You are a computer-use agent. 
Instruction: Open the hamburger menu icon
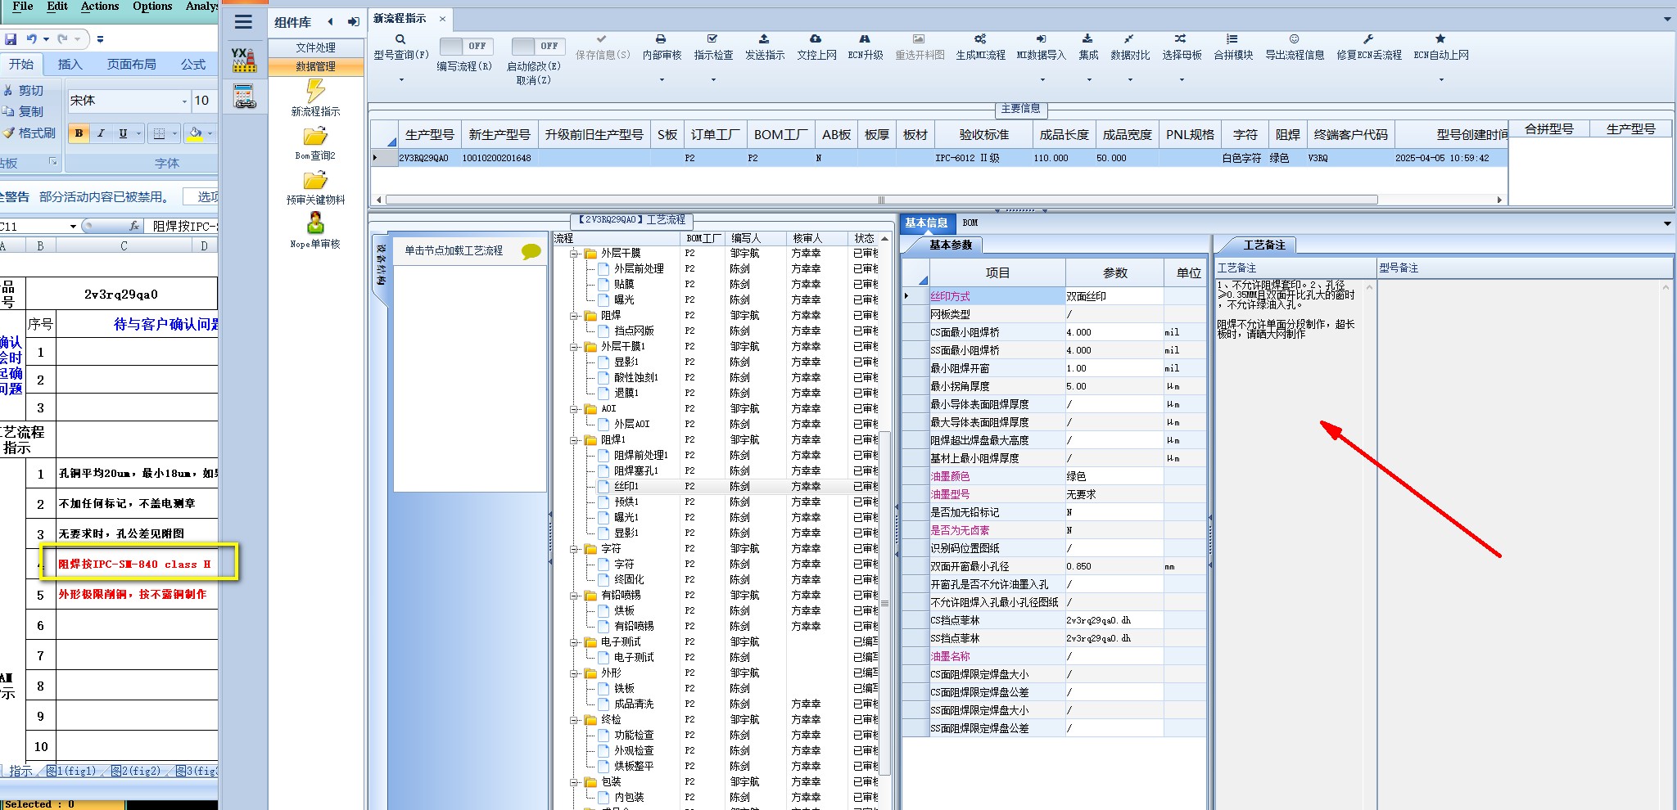pos(243,22)
